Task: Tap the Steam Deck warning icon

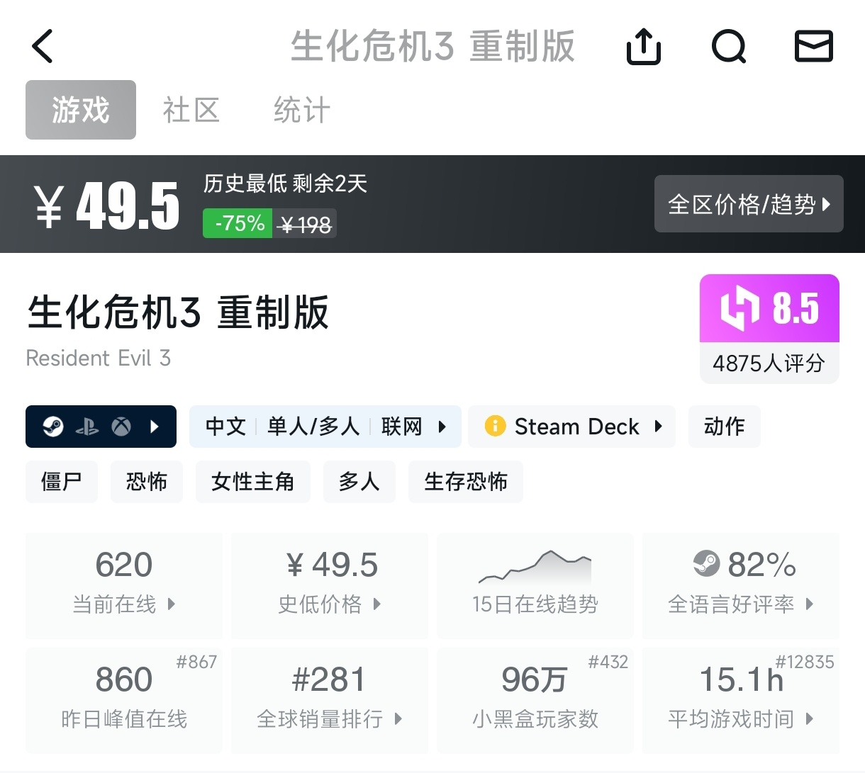Action: (x=495, y=427)
